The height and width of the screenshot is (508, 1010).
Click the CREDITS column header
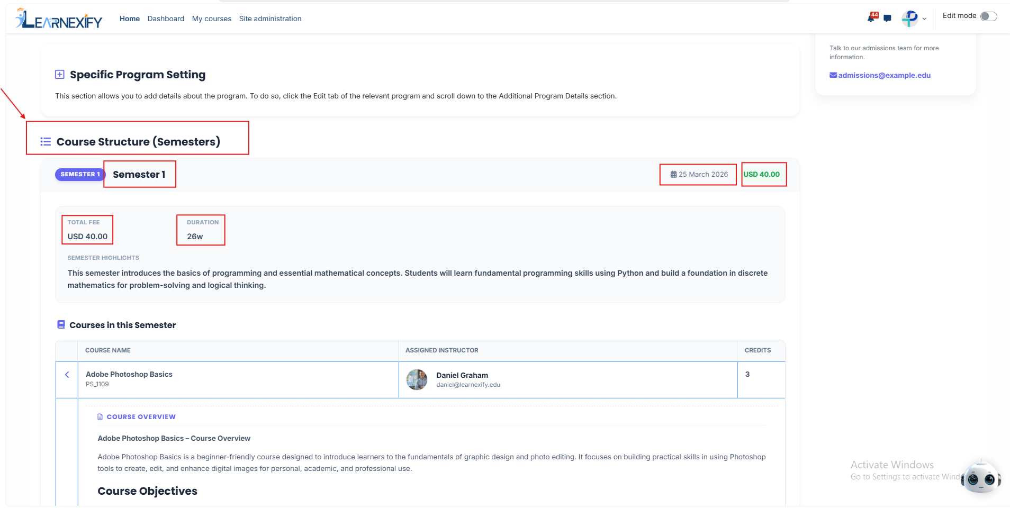pyautogui.click(x=758, y=350)
